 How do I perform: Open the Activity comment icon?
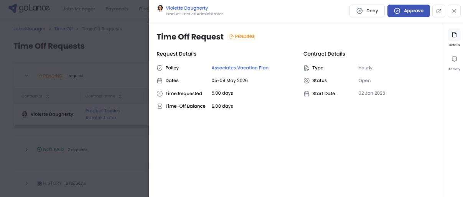click(x=454, y=59)
